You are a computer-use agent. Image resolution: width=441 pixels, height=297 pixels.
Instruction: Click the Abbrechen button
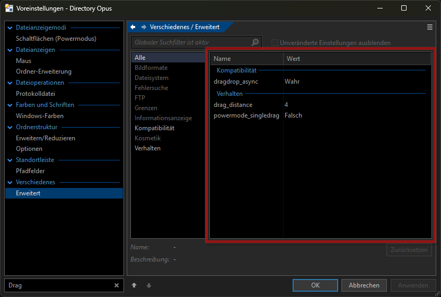tap(364, 285)
